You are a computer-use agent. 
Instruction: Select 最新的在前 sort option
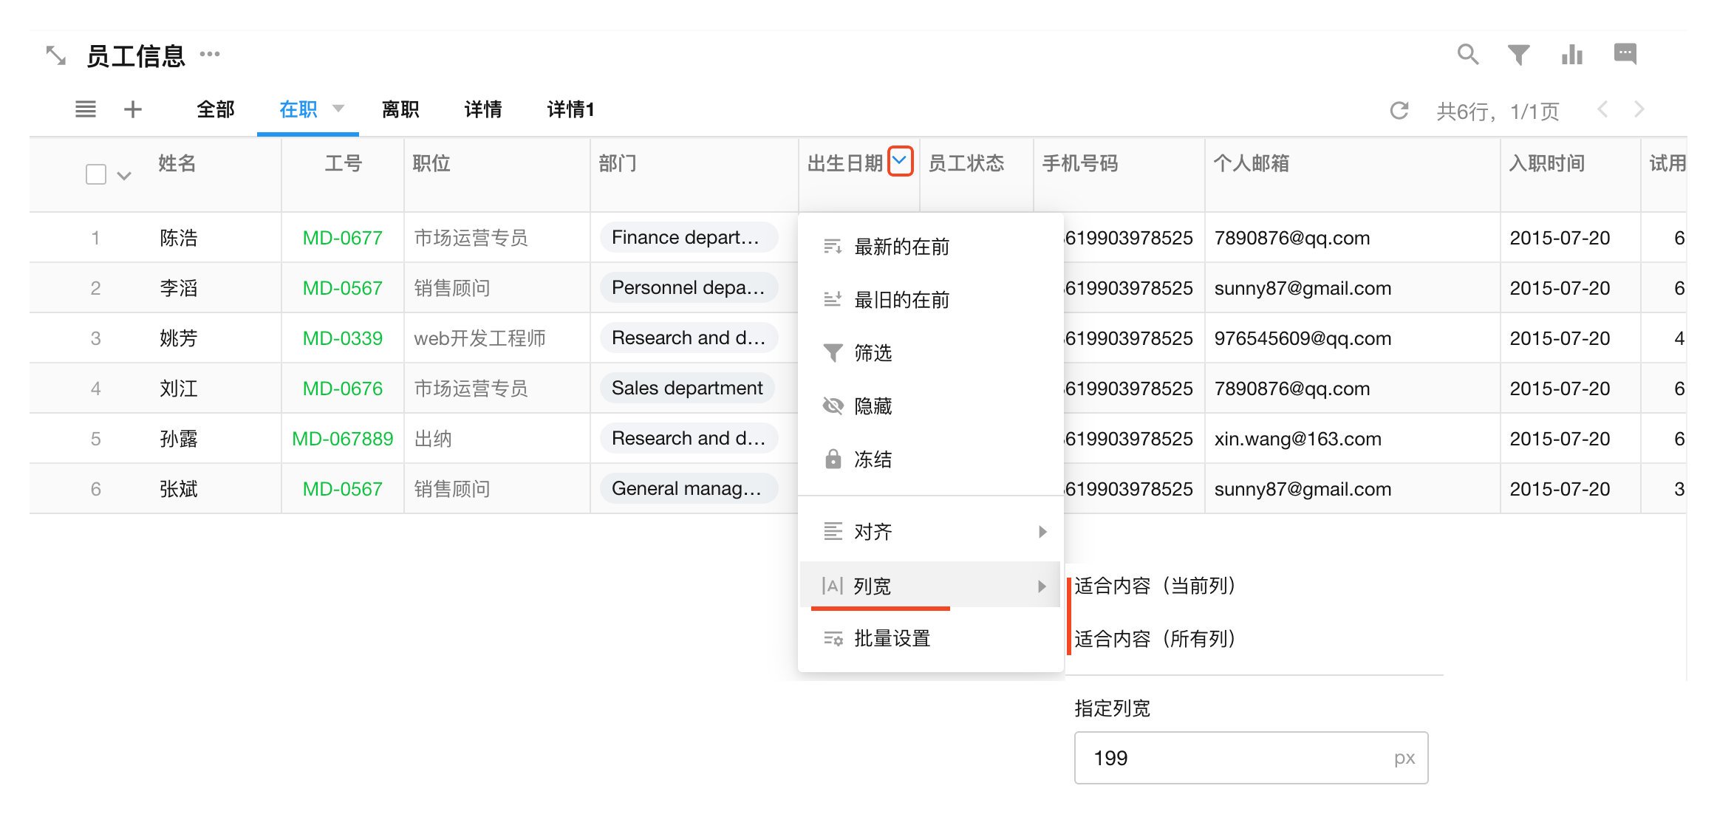click(x=901, y=247)
